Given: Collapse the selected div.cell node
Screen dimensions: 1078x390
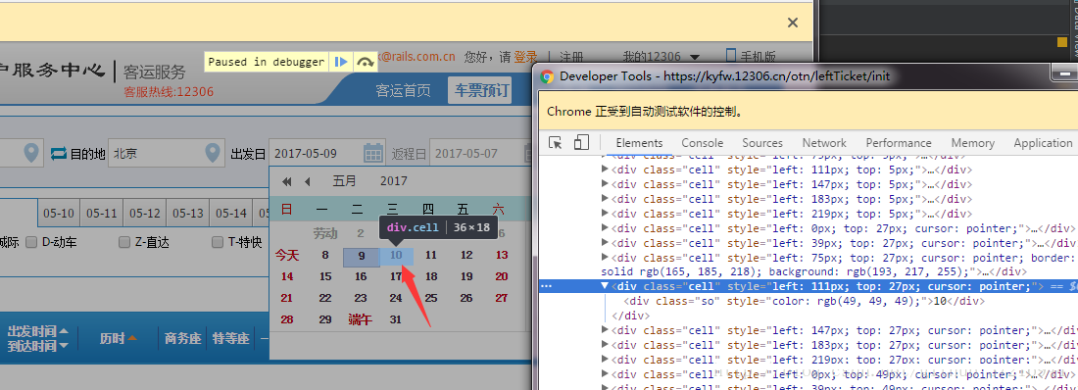Looking at the screenshot, I should click(605, 286).
